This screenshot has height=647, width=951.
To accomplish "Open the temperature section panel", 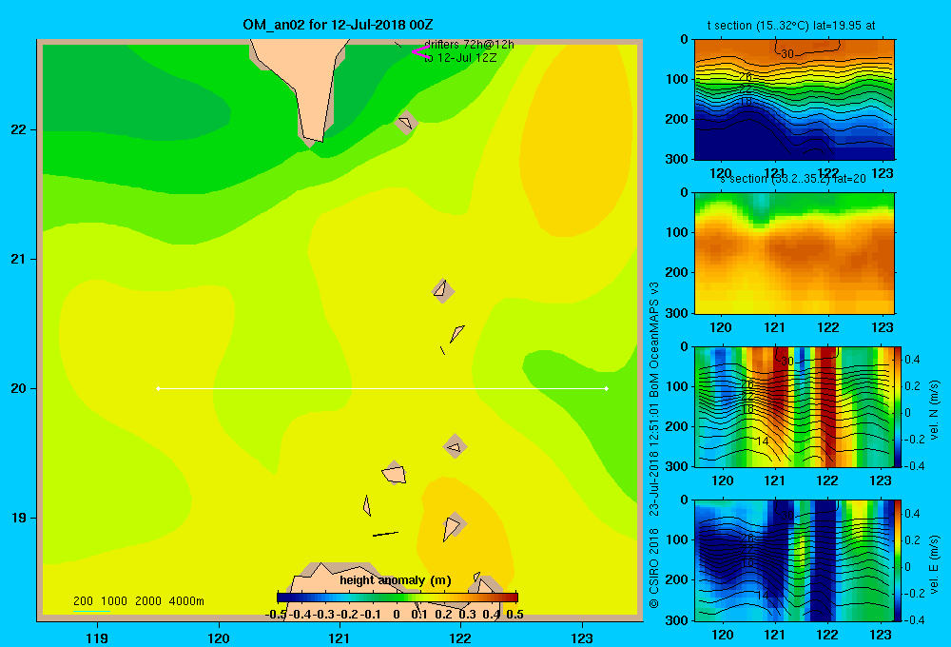I will 794,100.
